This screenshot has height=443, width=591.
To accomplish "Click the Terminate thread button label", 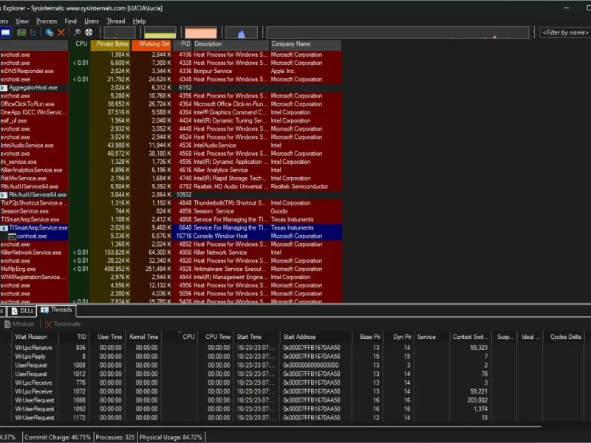I will click(x=67, y=324).
